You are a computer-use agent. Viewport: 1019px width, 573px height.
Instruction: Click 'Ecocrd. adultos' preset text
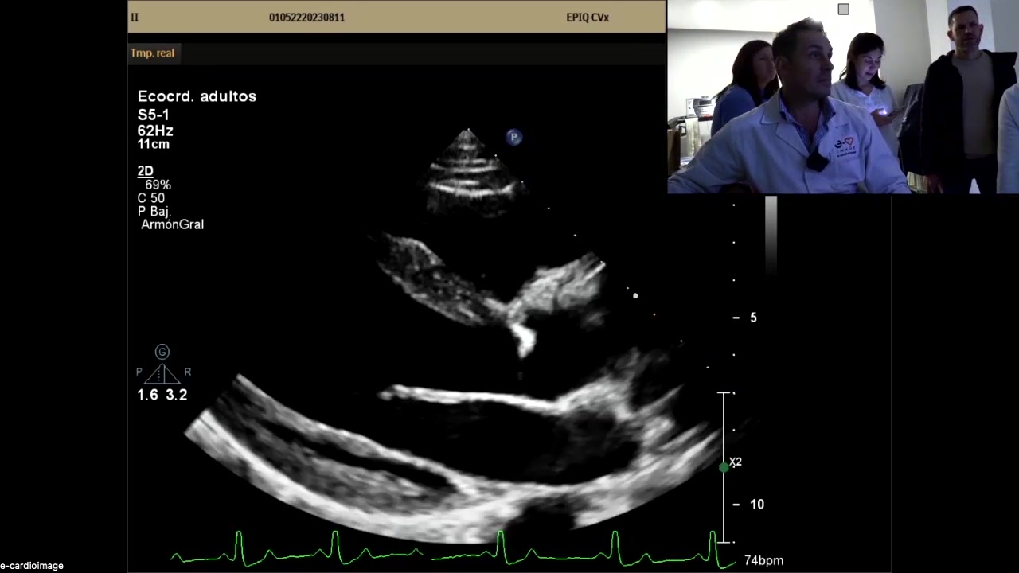click(x=197, y=96)
